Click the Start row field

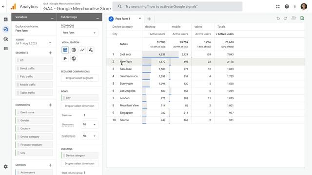[90, 115]
